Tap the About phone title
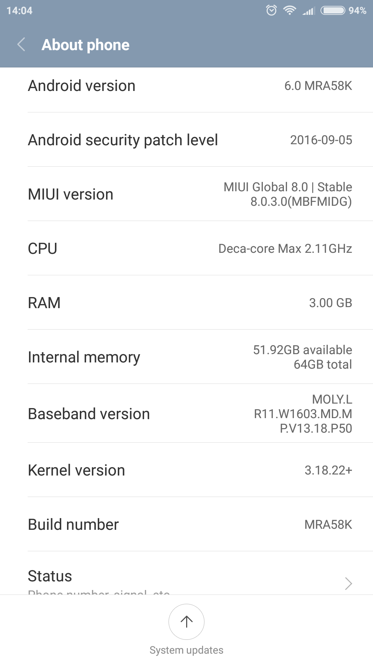This screenshot has width=373, height=664. point(85,45)
